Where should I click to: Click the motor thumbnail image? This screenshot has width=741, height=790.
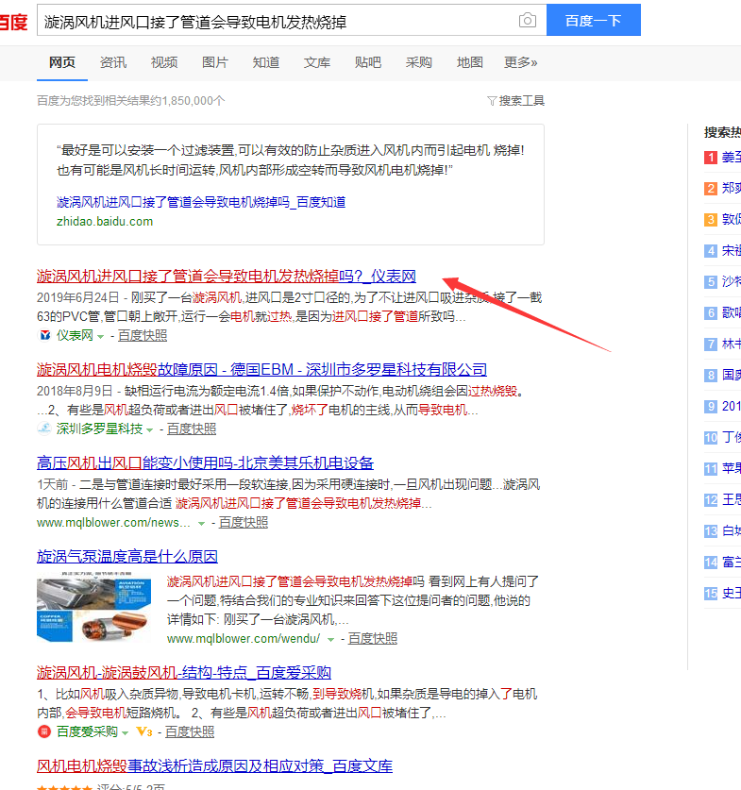coord(93,607)
